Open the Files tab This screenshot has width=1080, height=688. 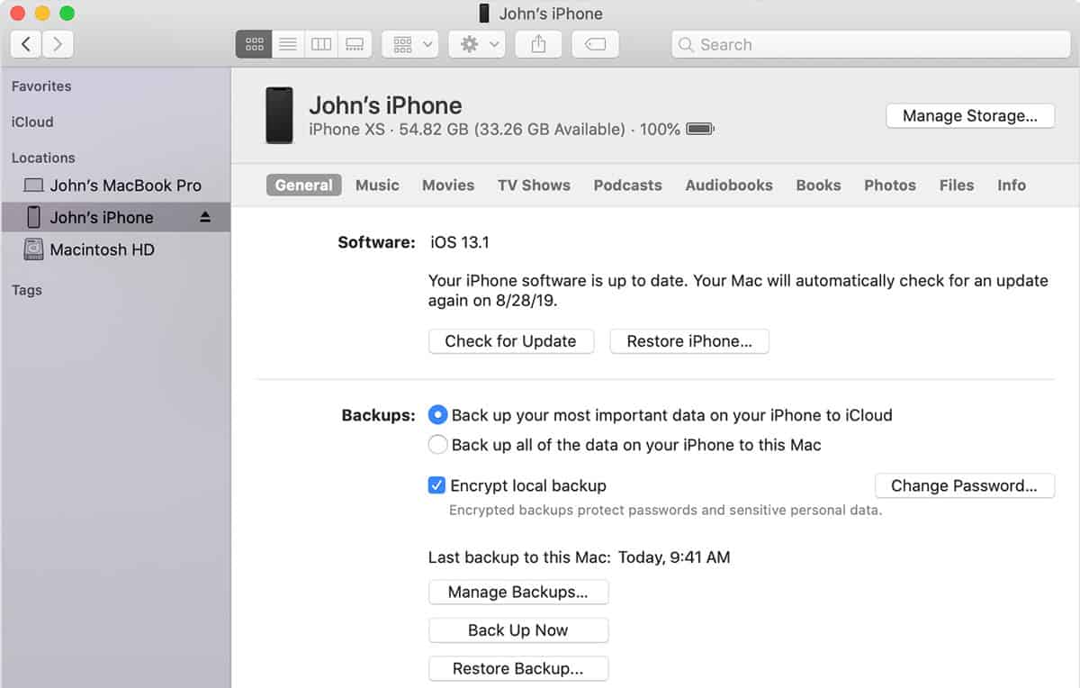tap(957, 185)
